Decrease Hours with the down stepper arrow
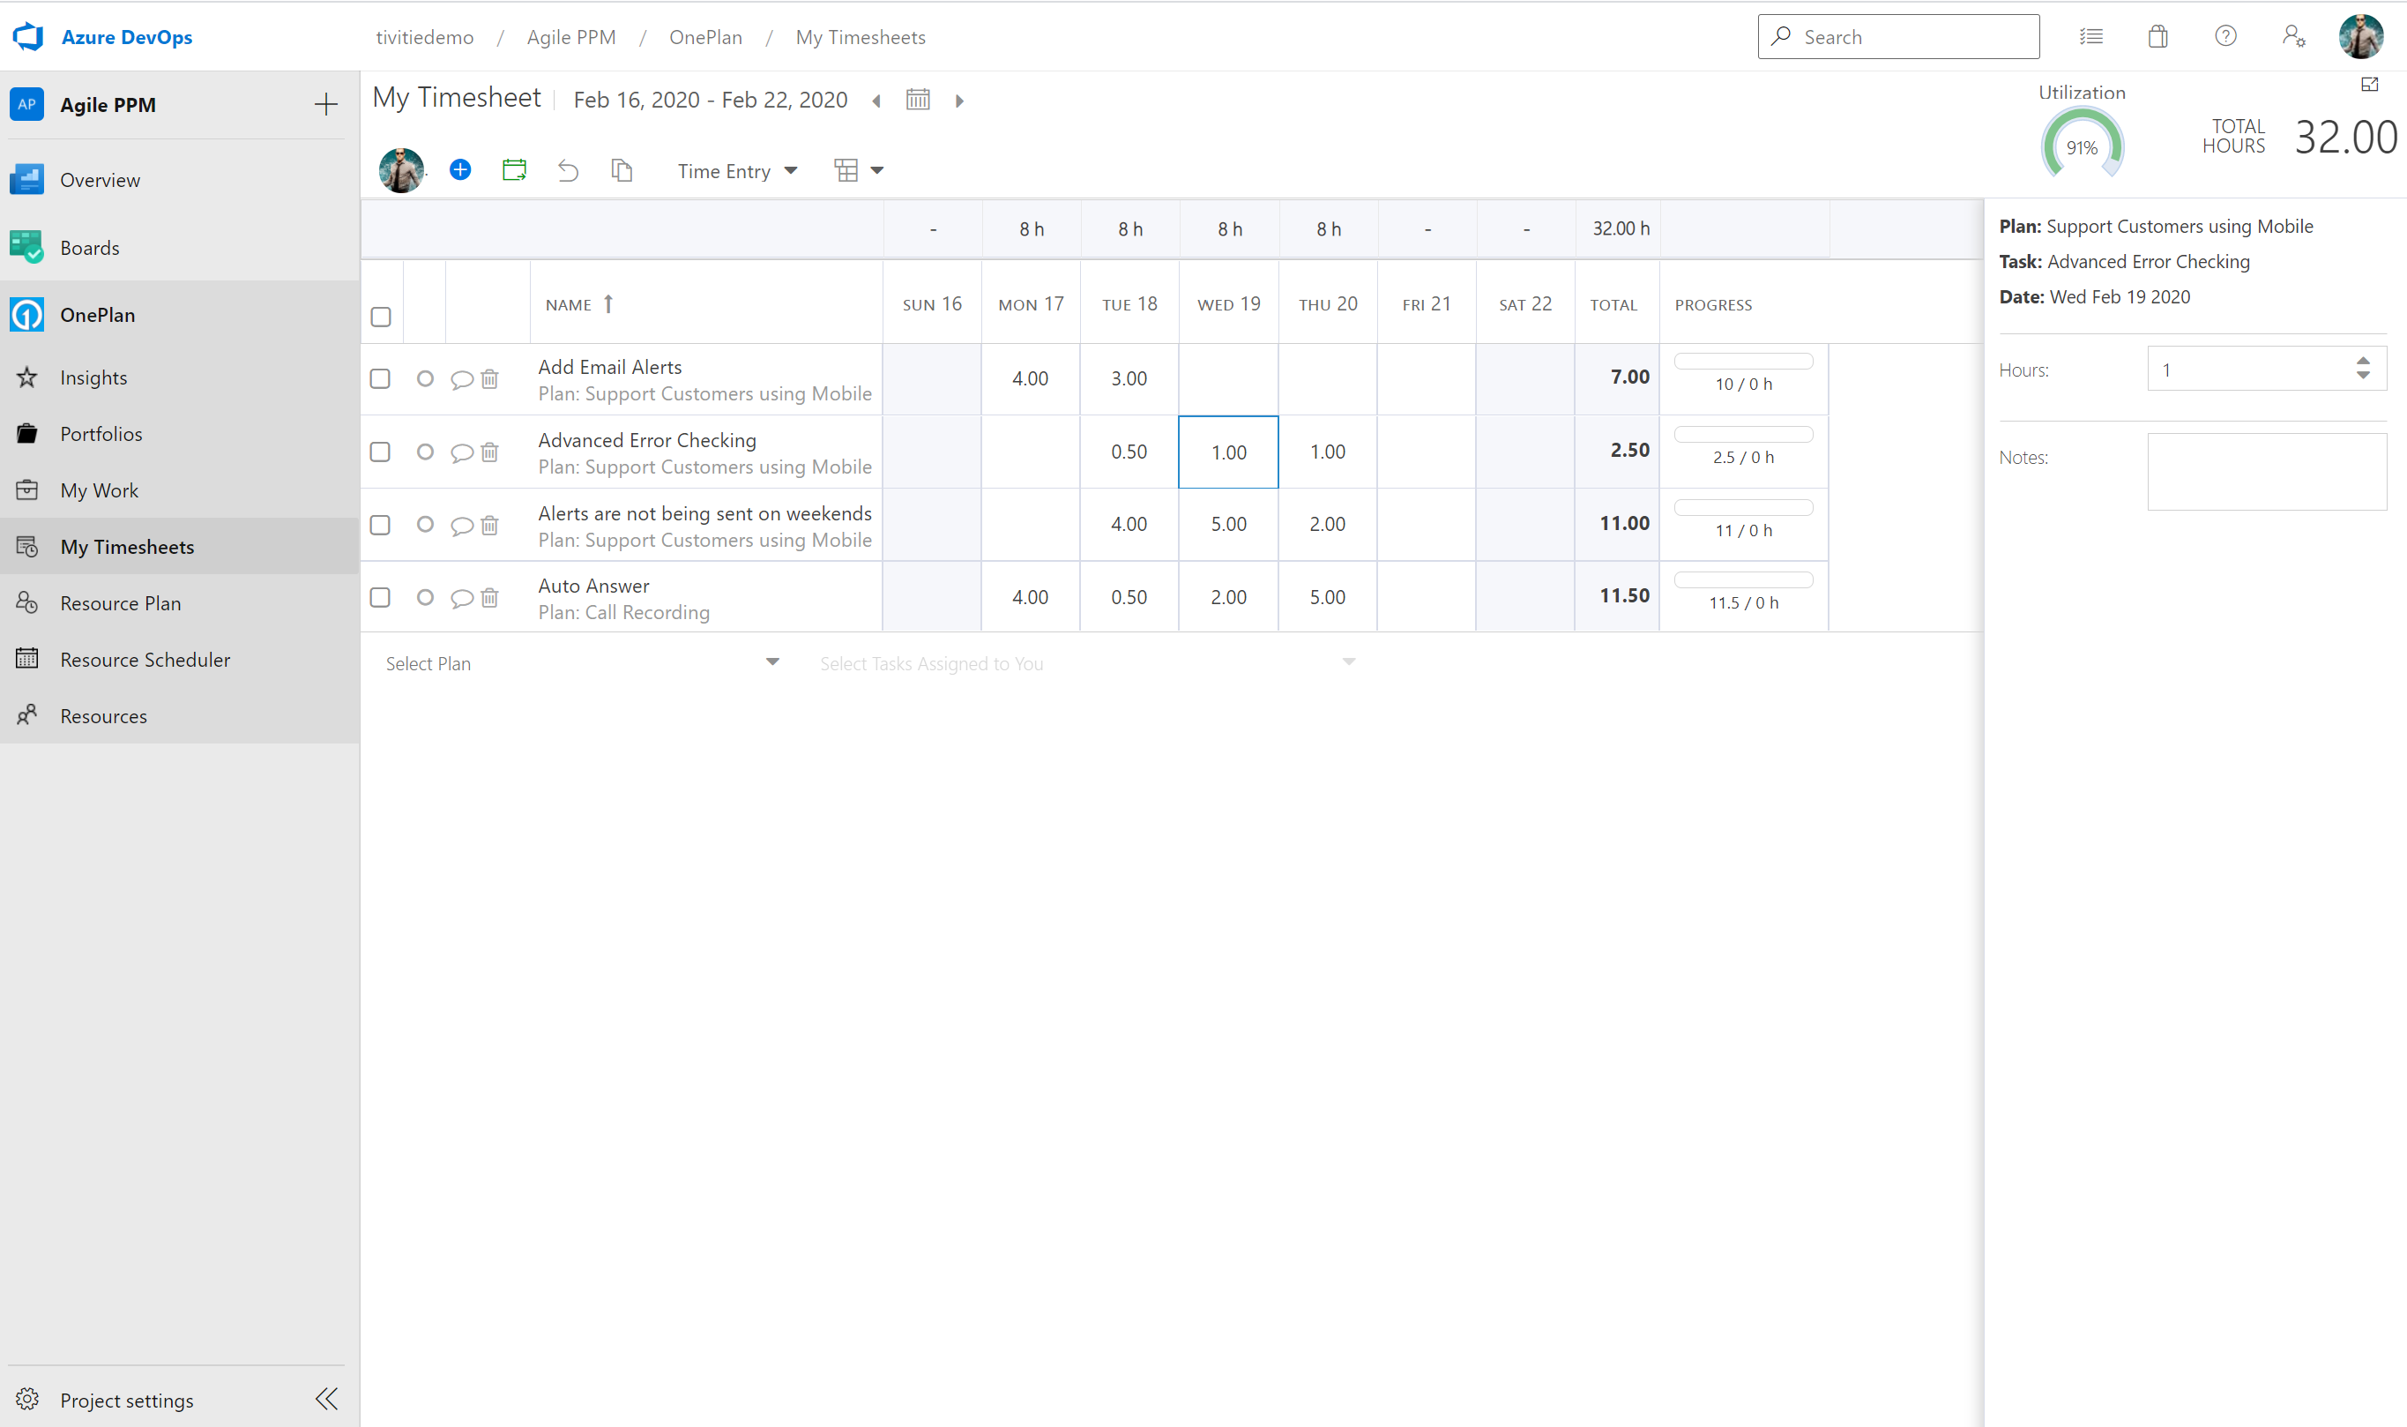Screen dimensions: 2407x1427 (x=2363, y=375)
